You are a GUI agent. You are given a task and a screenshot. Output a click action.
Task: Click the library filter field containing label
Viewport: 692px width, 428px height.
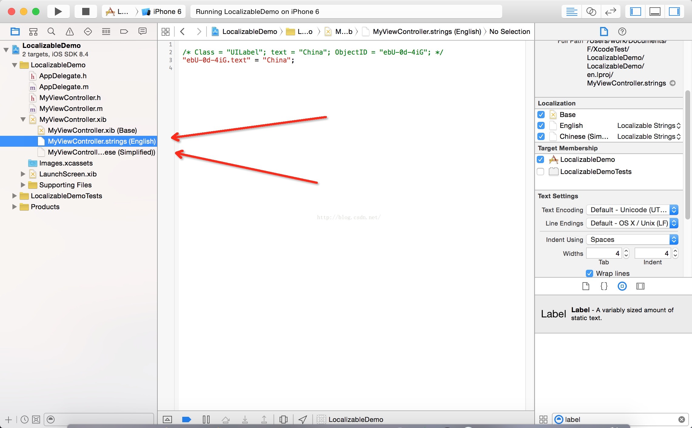620,420
